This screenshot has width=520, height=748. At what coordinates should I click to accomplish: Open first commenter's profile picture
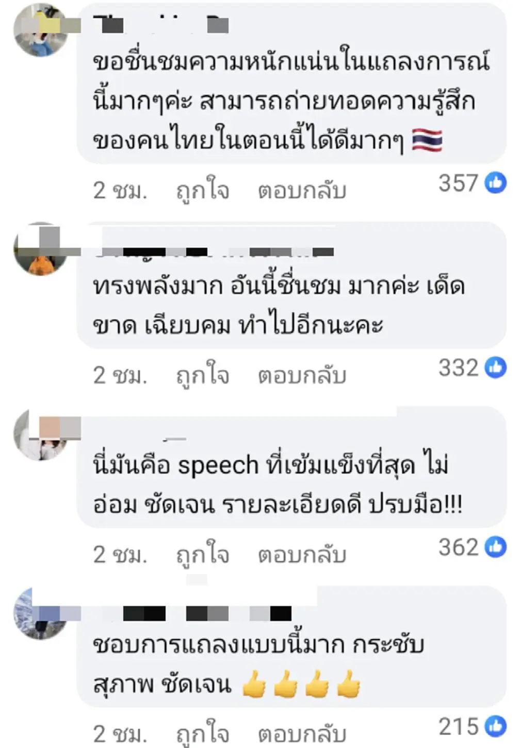pyautogui.click(x=40, y=32)
